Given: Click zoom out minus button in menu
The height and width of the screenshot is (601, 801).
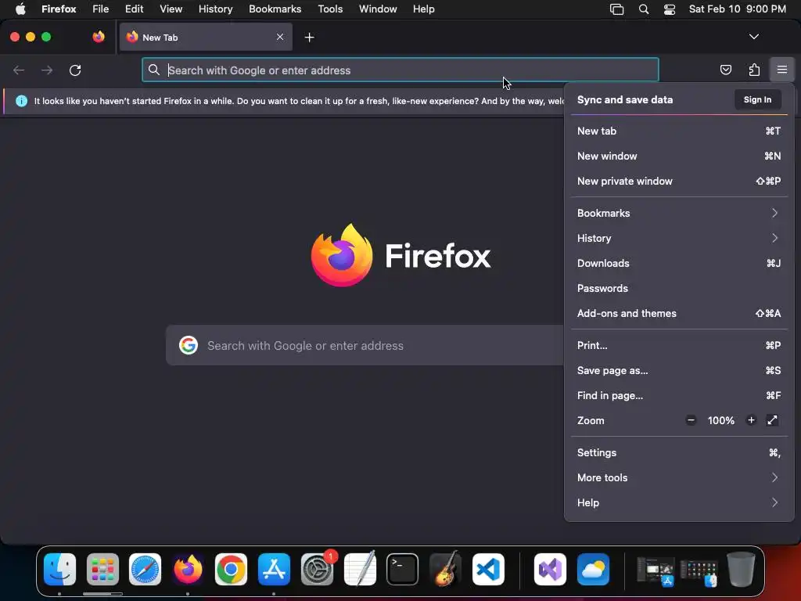Looking at the screenshot, I should [x=691, y=420].
